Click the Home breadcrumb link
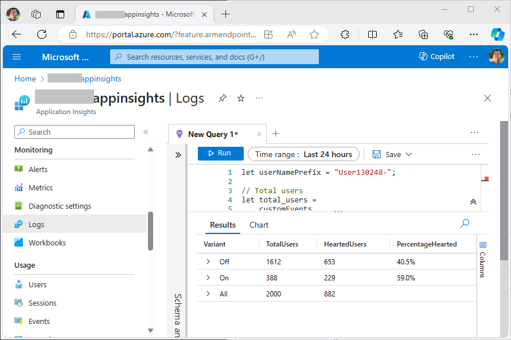Viewport: 511px width, 340px height. [25, 79]
